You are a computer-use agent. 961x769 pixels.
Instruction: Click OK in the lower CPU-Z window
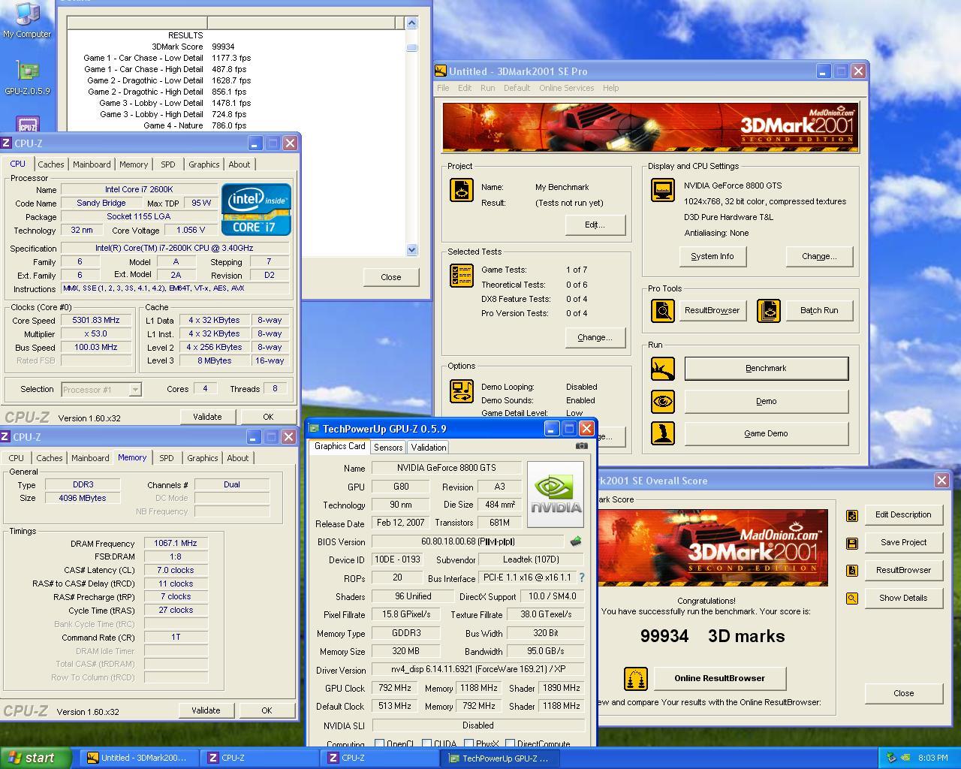coord(267,710)
